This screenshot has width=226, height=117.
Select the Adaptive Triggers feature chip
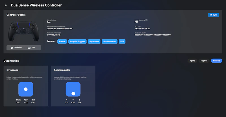[77, 42]
